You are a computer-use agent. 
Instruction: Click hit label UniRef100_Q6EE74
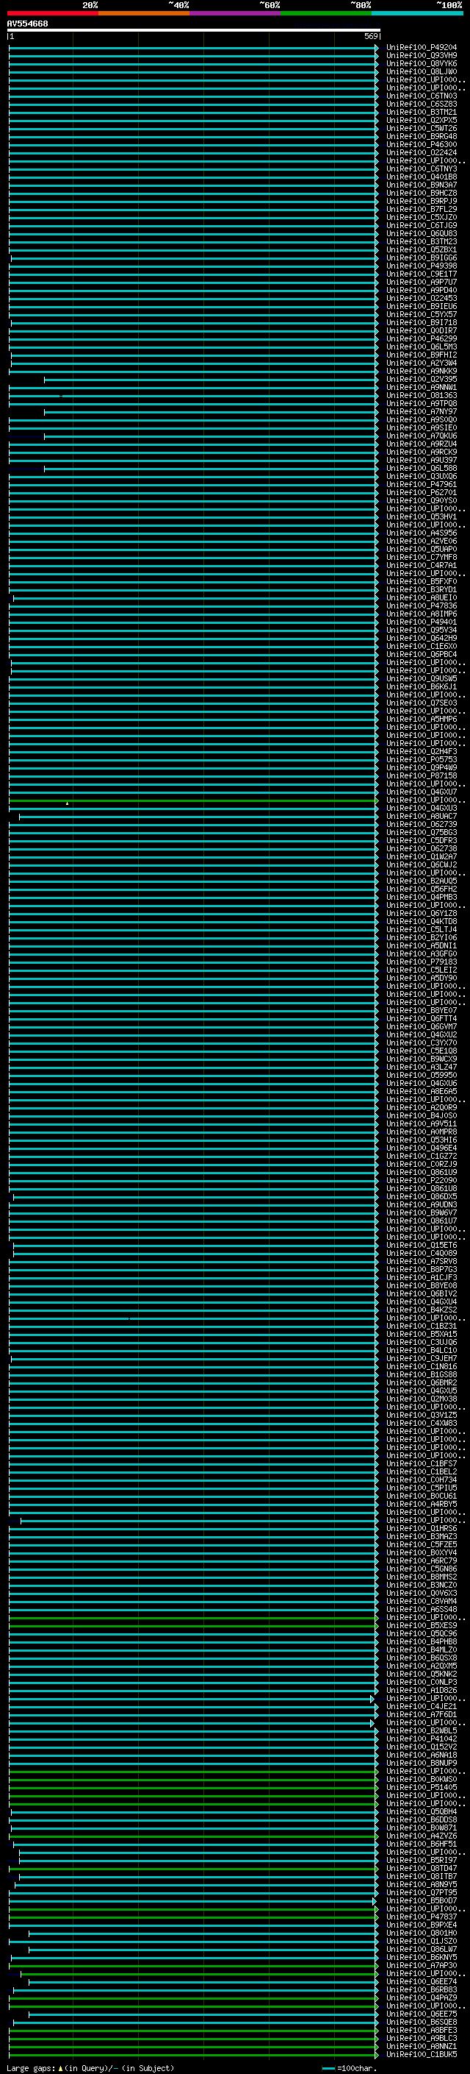click(421, 1981)
